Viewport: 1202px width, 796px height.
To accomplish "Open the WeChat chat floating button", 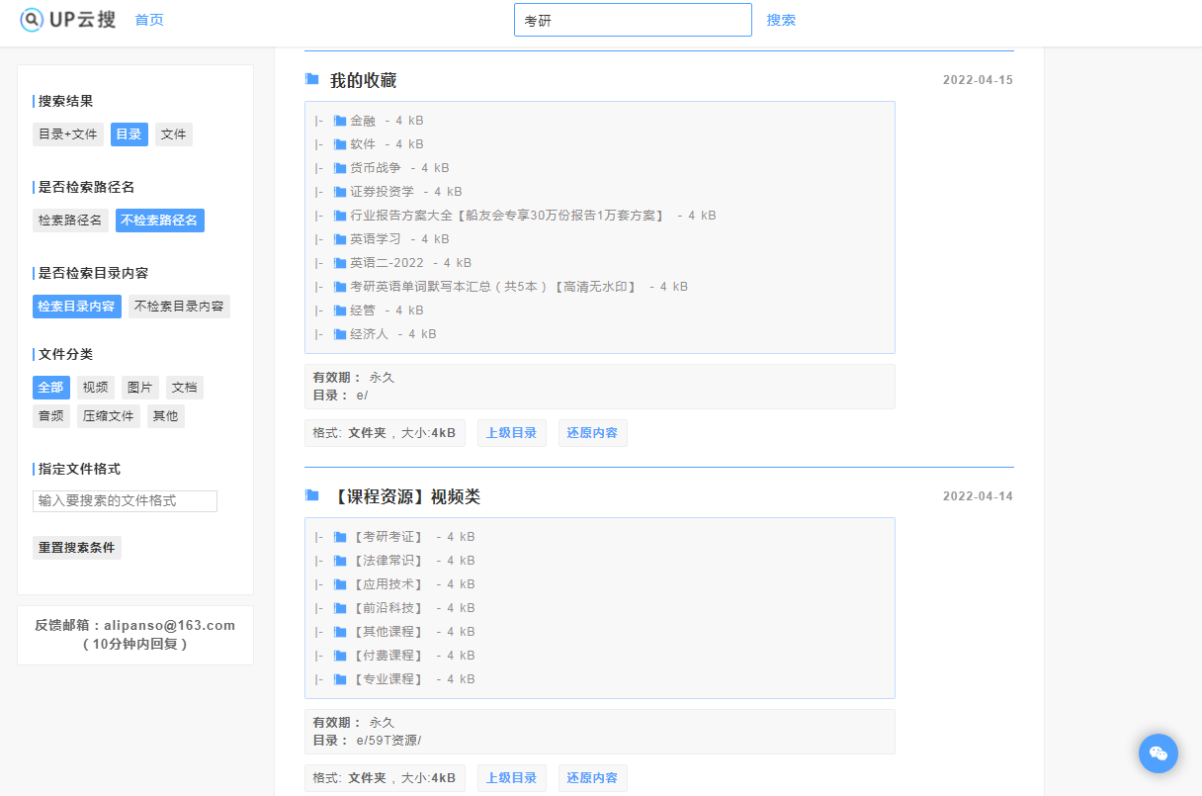I will click(1159, 753).
